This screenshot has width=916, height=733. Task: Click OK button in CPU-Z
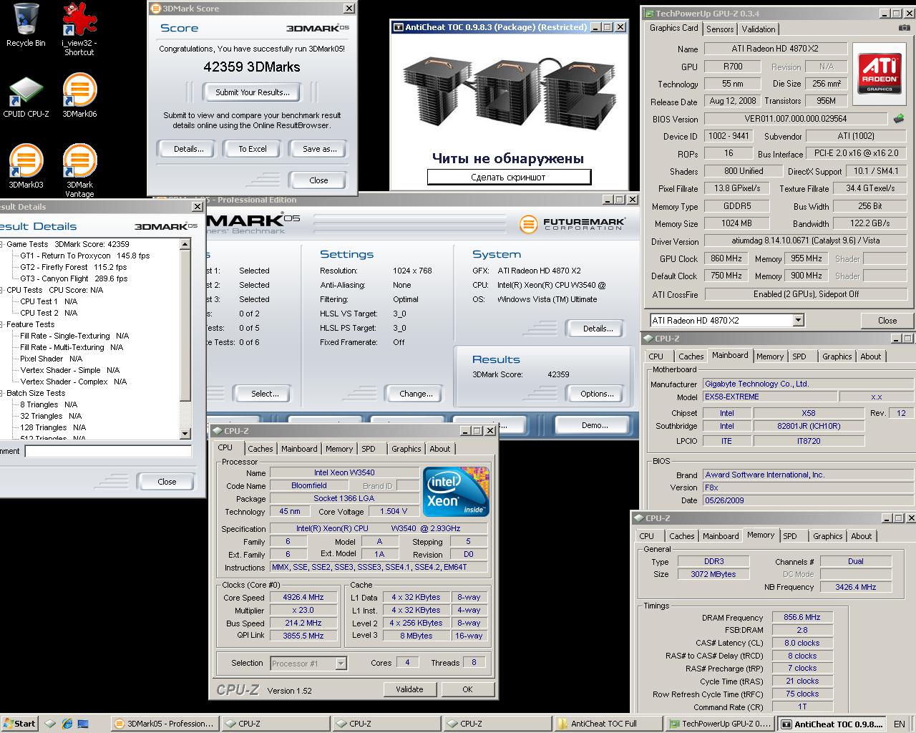pos(467,689)
